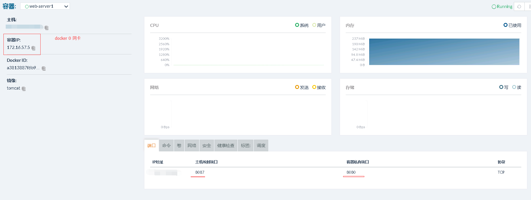Image resolution: width=531 pixels, height=200 pixels.
Task: Click the 237 MiB memory axis label
Action: (358, 39)
